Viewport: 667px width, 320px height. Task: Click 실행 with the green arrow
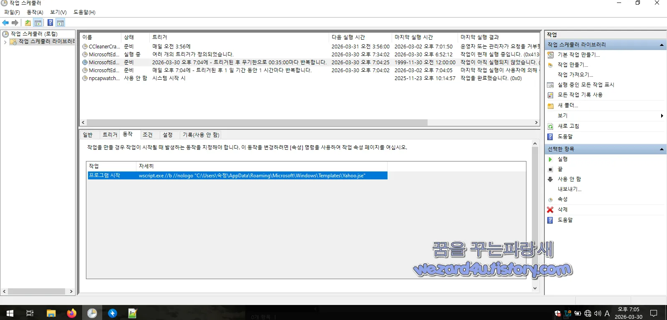pos(563,159)
